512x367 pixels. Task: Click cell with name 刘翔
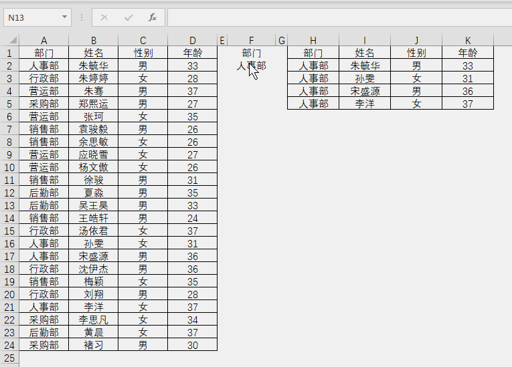point(94,294)
